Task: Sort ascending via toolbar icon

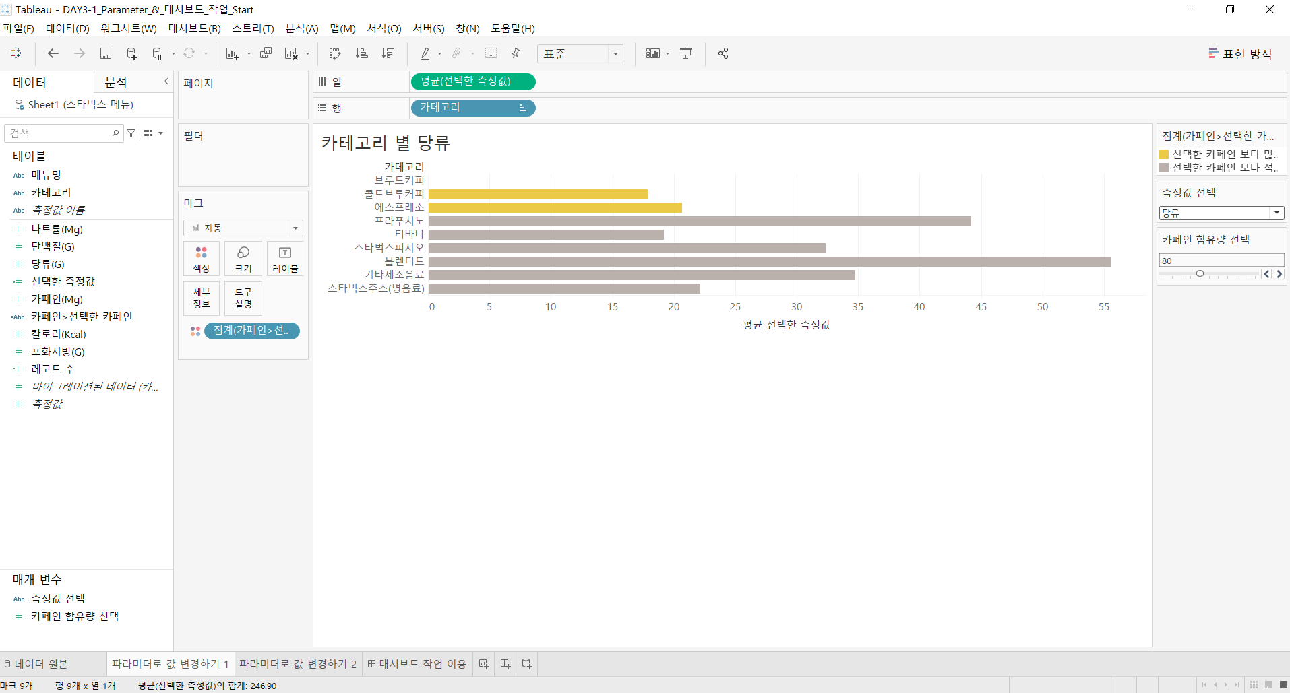Action: pos(362,53)
